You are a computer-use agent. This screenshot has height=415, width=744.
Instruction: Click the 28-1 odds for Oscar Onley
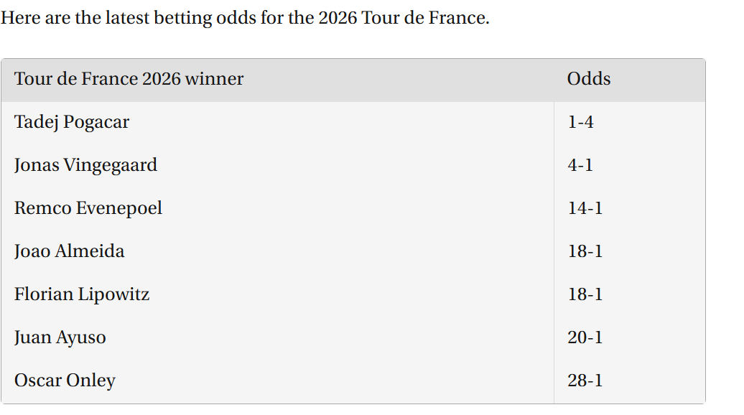click(x=585, y=381)
